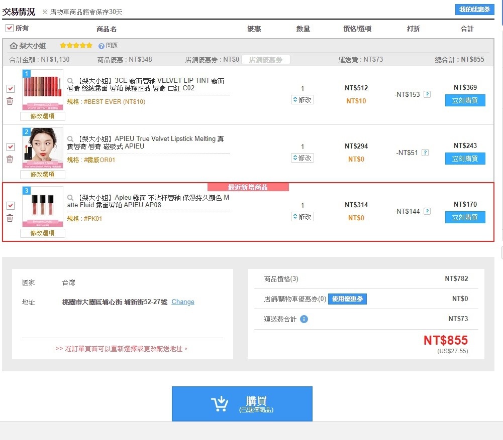Modify quantity of 3CE Velvet Lip Tint
This screenshot has width=503, height=440.
pyautogui.click(x=302, y=100)
